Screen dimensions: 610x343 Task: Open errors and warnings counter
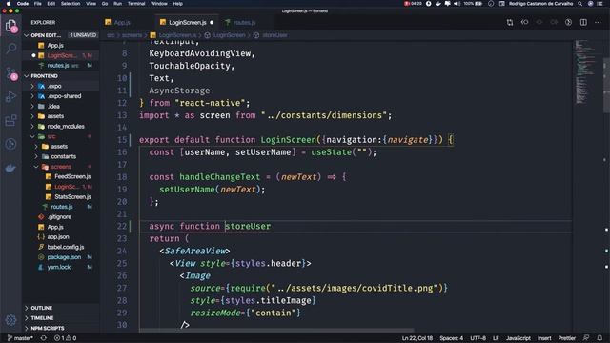pos(65,338)
